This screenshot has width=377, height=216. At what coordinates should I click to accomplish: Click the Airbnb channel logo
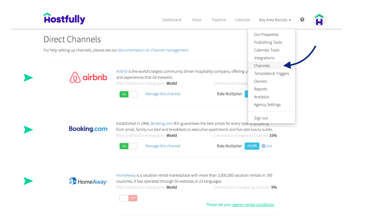point(88,77)
